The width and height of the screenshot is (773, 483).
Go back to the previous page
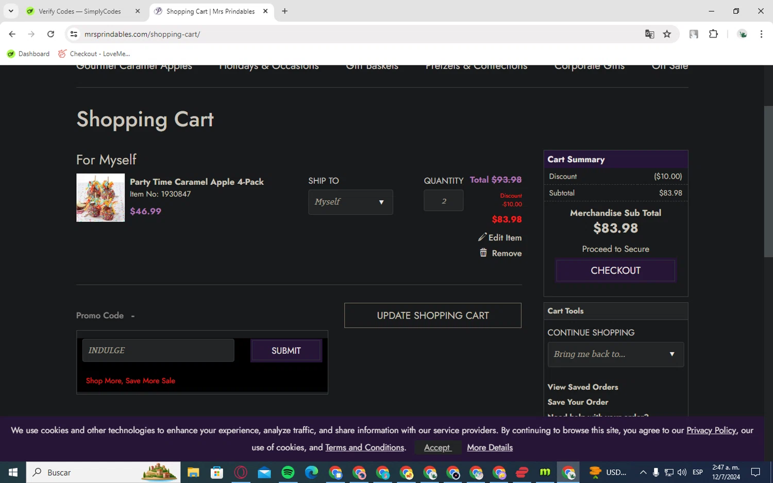12,34
